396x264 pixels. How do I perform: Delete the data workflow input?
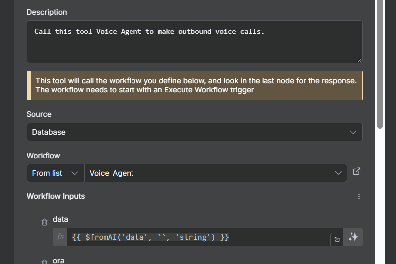45,222
